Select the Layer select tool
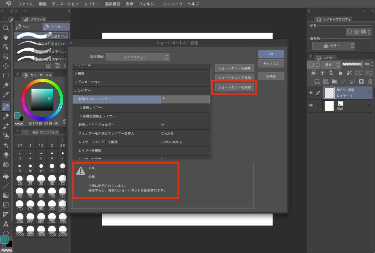 point(6,56)
